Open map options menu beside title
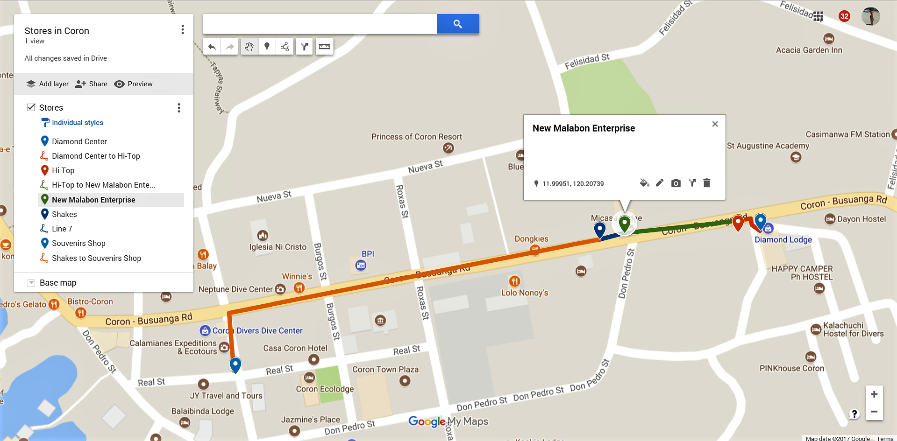The width and height of the screenshot is (897, 441). (183, 30)
